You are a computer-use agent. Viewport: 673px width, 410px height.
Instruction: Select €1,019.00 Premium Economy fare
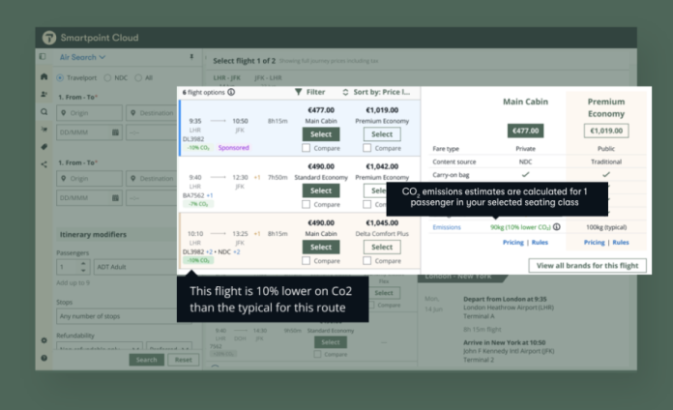pyautogui.click(x=382, y=134)
